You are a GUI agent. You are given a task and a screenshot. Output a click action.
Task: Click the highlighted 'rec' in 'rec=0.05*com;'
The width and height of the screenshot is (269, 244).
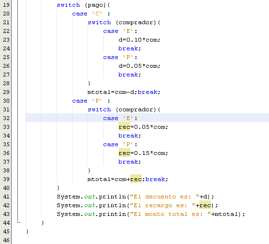click(x=124, y=127)
